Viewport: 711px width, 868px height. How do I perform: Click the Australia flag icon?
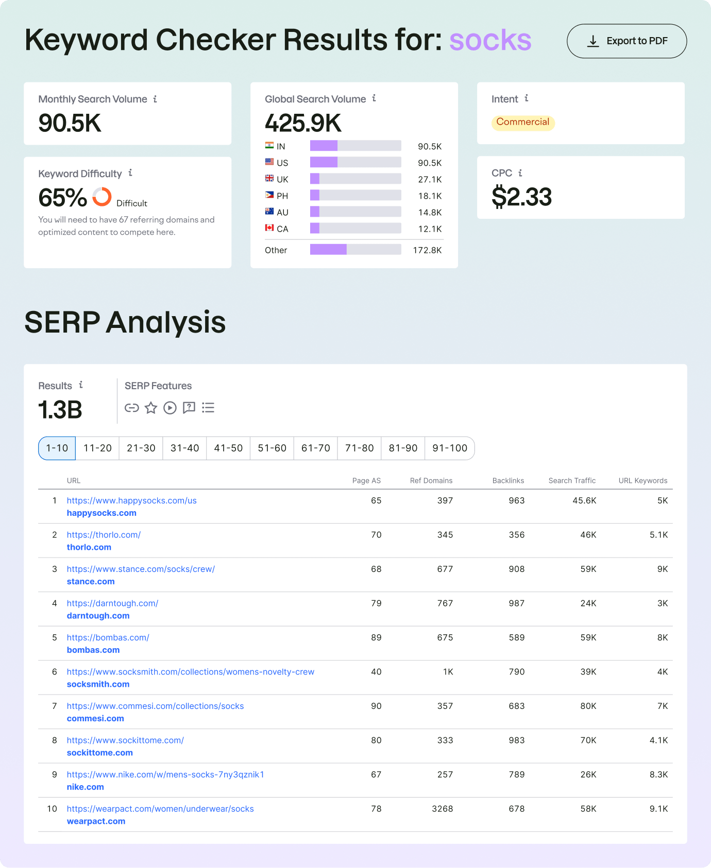(x=269, y=212)
